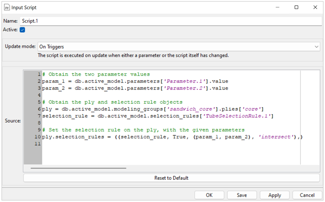Maximize the Input Script window
Image resolution: width=325 pixels, height=202 pixels.
tap(296, 7)
